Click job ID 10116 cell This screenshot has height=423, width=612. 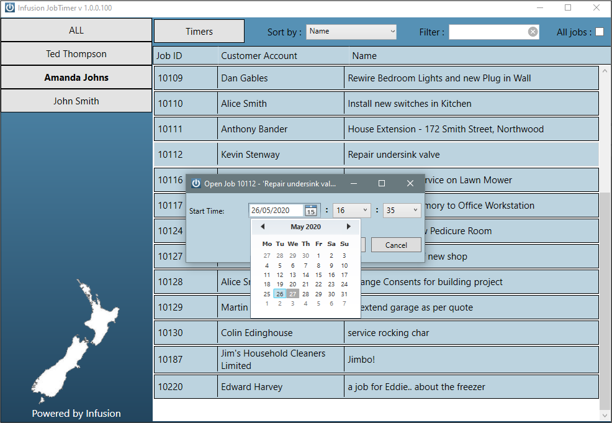click(170, 180)
